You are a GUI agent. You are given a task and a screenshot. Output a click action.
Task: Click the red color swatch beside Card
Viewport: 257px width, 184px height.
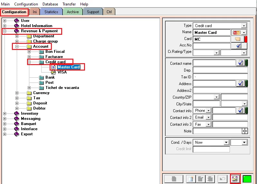coord(246,39)
